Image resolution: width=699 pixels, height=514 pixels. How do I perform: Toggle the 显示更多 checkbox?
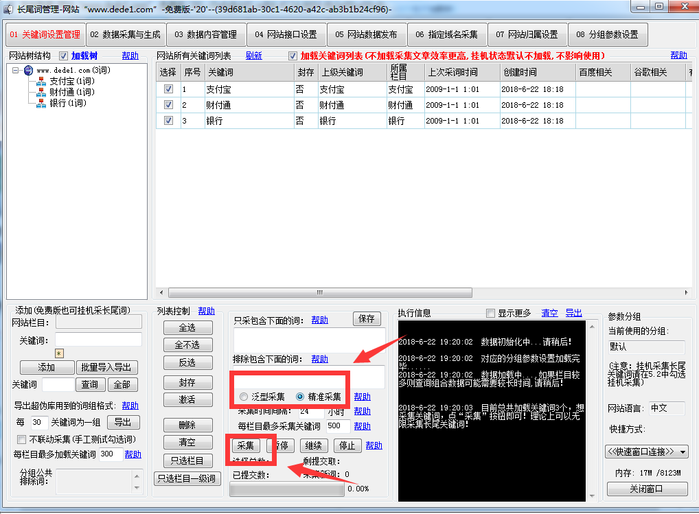(x=490, y=313)
